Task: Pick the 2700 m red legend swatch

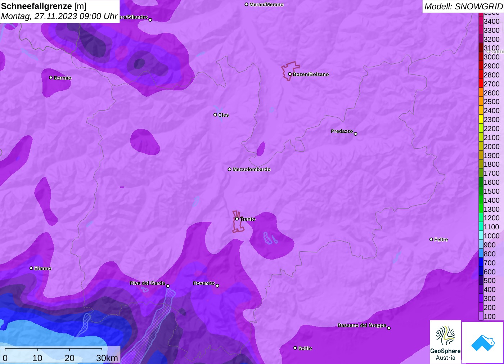Action: pyautogui.click(x=481, y=84)
